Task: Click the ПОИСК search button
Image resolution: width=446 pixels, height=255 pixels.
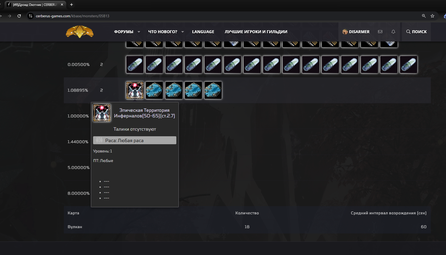Action: click(x=416, y=32)
